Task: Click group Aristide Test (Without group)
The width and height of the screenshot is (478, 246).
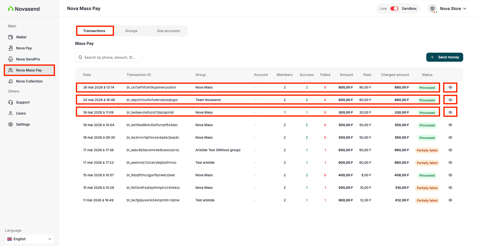Action: point(218,150)
